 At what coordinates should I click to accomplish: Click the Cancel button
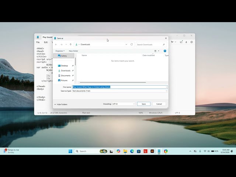(x=159, y=104)
